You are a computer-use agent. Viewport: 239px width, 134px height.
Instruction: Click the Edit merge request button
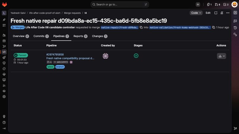(x=208, y=13)
